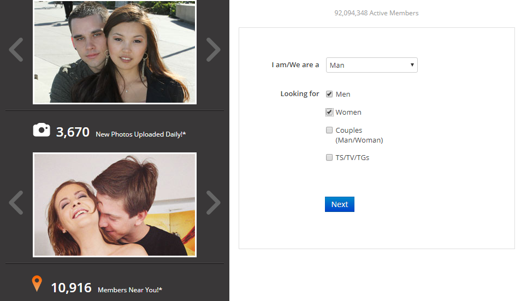This screenshot has height=301, width=521.
Task: Click the orange location pin icon
Action: (37, 284)
